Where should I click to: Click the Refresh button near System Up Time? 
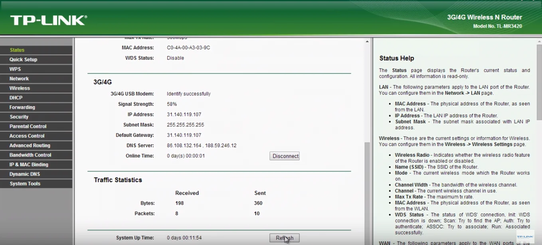pyautogui.click(x=284, y=237)
